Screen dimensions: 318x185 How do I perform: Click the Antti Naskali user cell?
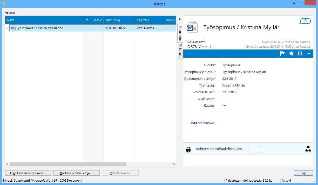click(x=145, y=28)
